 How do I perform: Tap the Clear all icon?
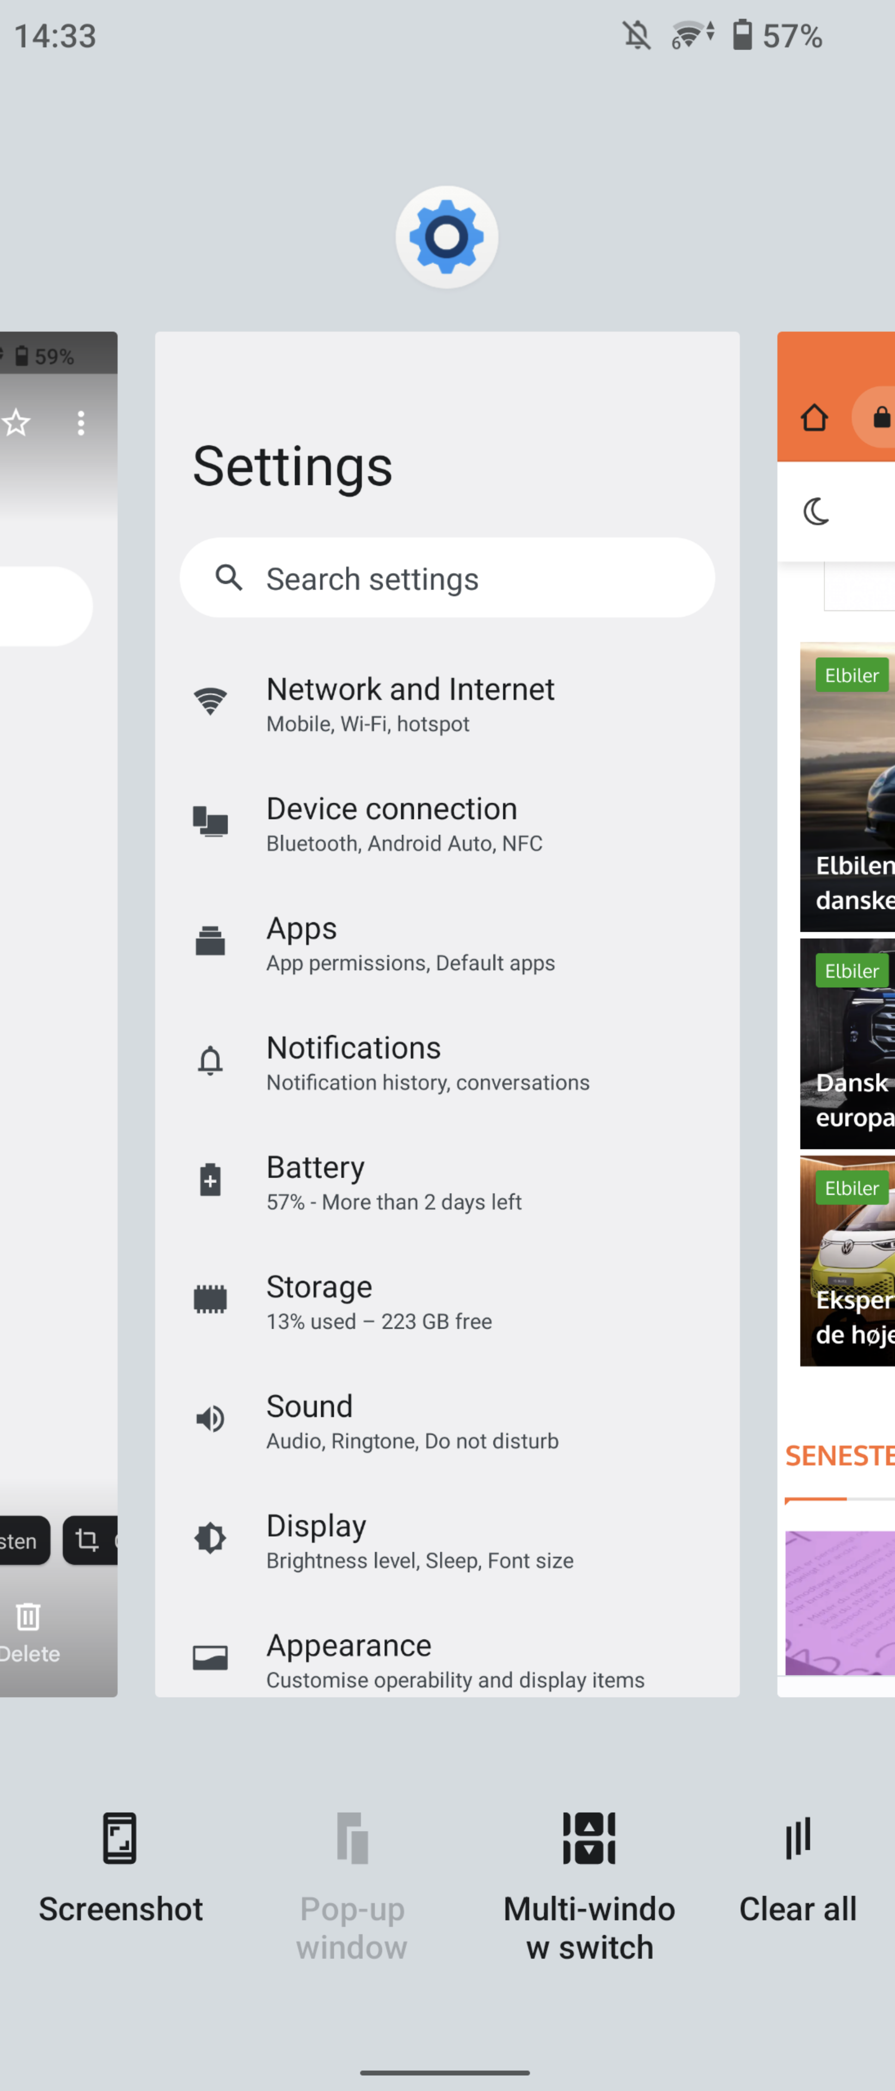pos(798,1838)
